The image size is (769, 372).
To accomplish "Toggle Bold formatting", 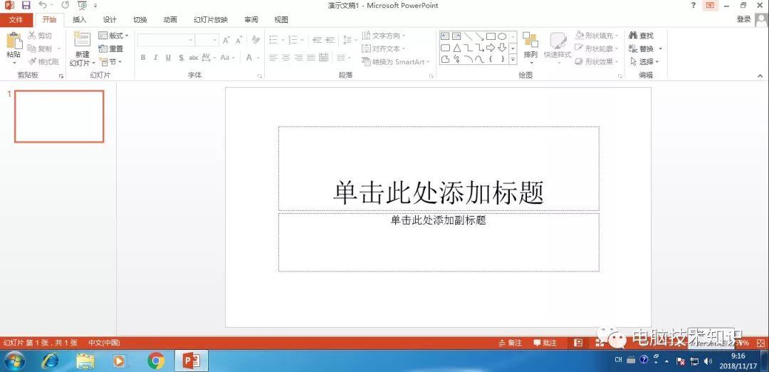I will click(142, 58).
